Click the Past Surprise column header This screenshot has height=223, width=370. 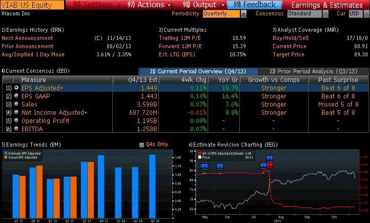338,80
